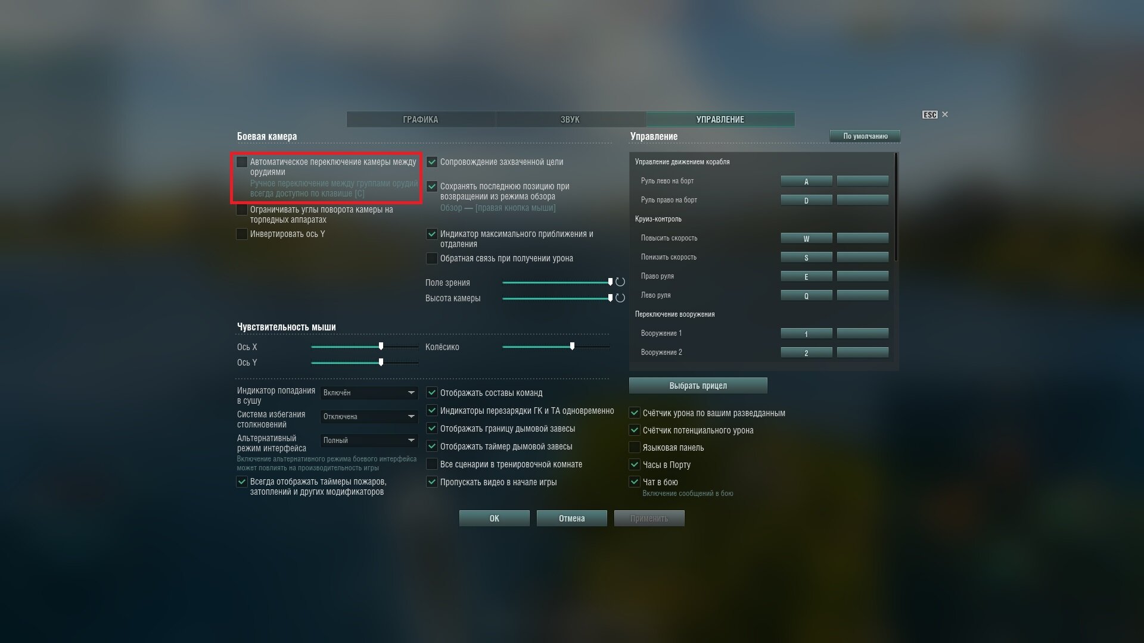Reset the Высота камеры slider to default

(x=620, y=298)
